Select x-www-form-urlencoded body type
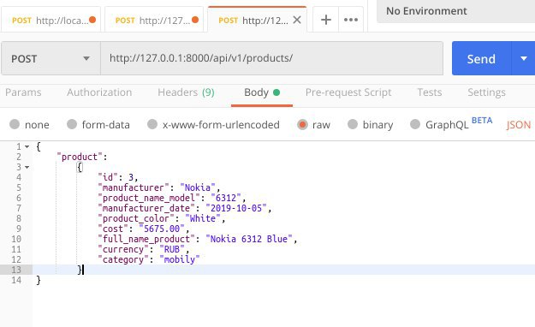Screen dimensions: 535x327 (152, 124)
